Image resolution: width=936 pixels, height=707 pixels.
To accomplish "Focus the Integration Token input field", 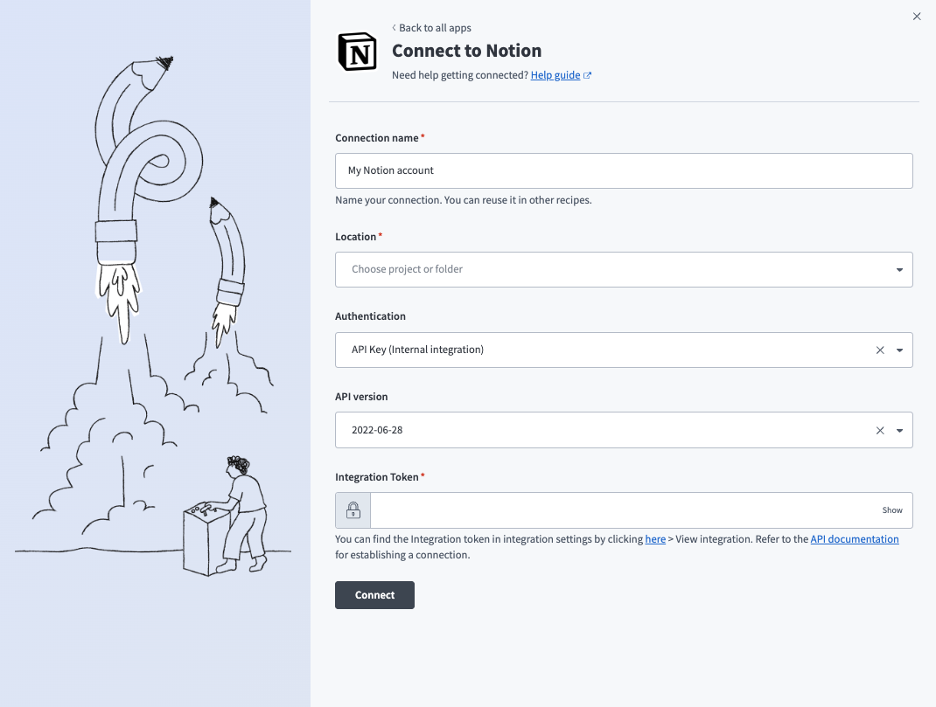I will point(621,510).
